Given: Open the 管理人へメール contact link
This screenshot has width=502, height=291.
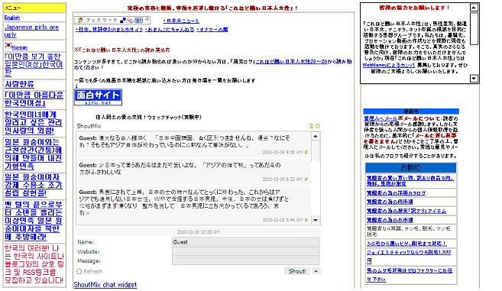Looking at the screenshot, I should [x=381, y=118].
